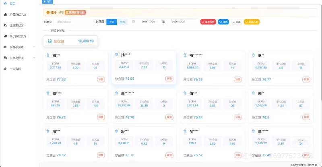This screenshot has width=322, height=167.
Task: Click the count value 145
Action: (232, 143)
